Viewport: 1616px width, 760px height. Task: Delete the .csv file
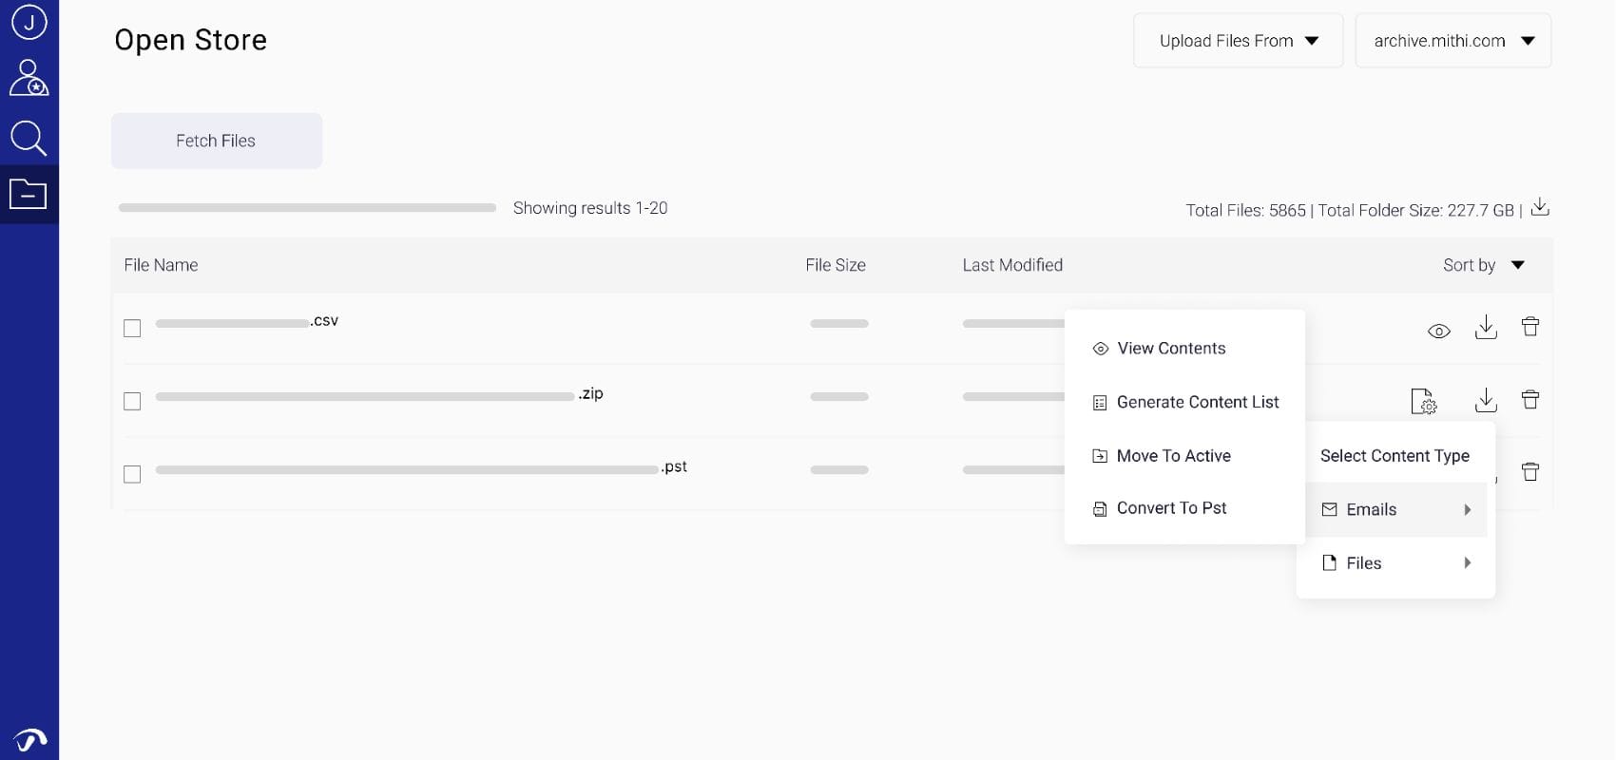click(1529, 328)
